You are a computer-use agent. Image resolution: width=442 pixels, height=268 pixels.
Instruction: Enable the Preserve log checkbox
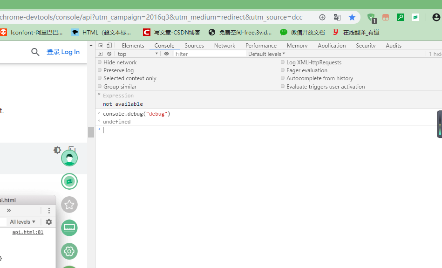tap(100, 70)
